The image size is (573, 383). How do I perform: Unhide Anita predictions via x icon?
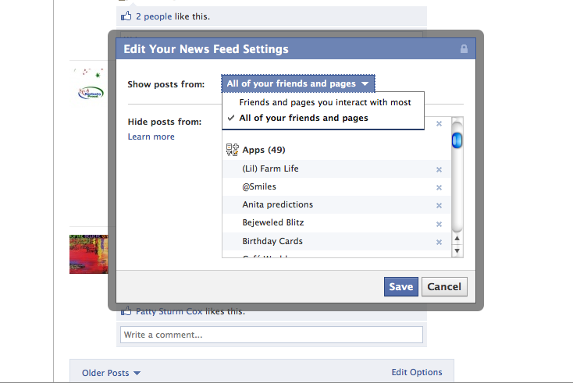(x=439, y=206)
